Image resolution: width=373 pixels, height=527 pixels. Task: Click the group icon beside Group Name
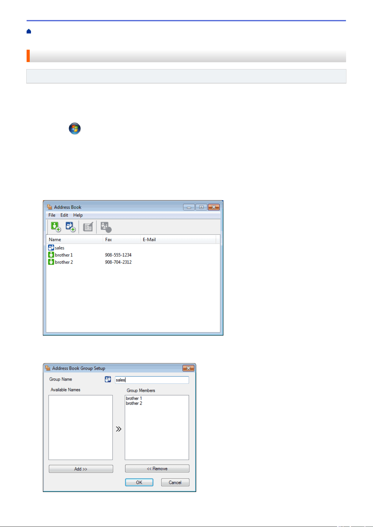pyautogui.click(x=108, y=379)
